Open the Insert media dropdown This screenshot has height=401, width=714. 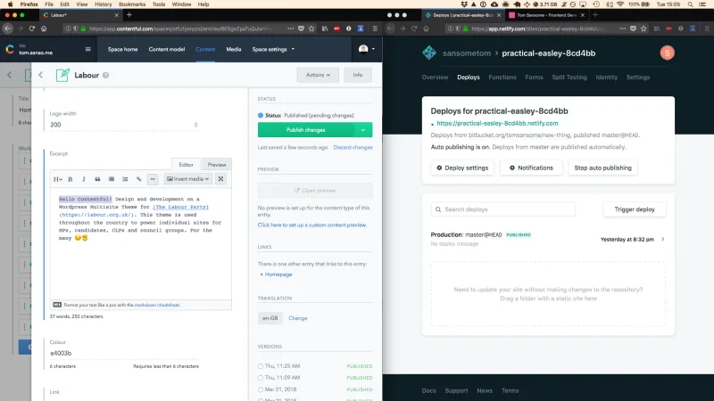(x=187, y=179)
